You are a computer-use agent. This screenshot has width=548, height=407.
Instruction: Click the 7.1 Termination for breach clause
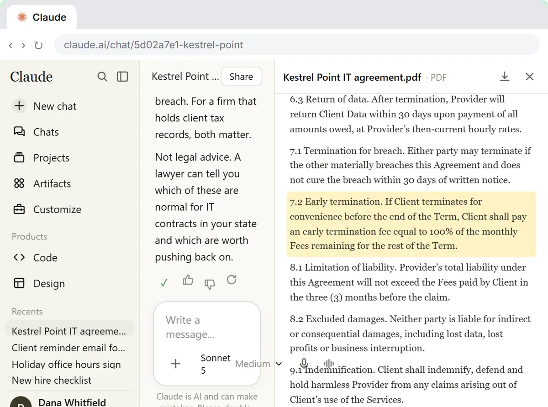pos(411,165)
